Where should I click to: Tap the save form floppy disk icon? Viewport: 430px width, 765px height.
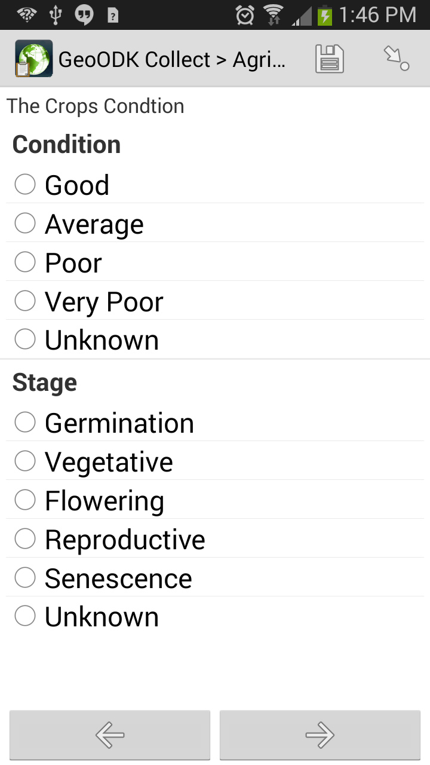click(x=329, y=59)
